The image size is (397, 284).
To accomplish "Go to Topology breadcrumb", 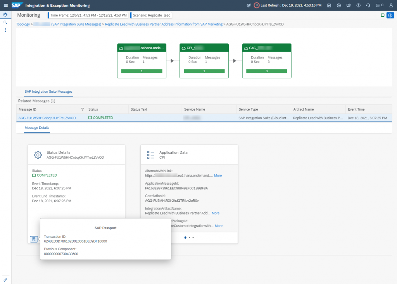I will [23, 24].
